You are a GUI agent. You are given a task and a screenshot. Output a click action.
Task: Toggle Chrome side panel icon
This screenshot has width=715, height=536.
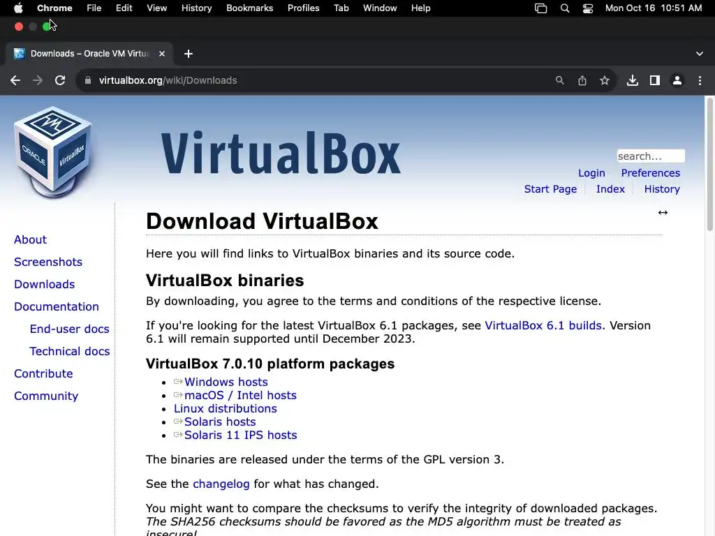click(x=655, y=81)
